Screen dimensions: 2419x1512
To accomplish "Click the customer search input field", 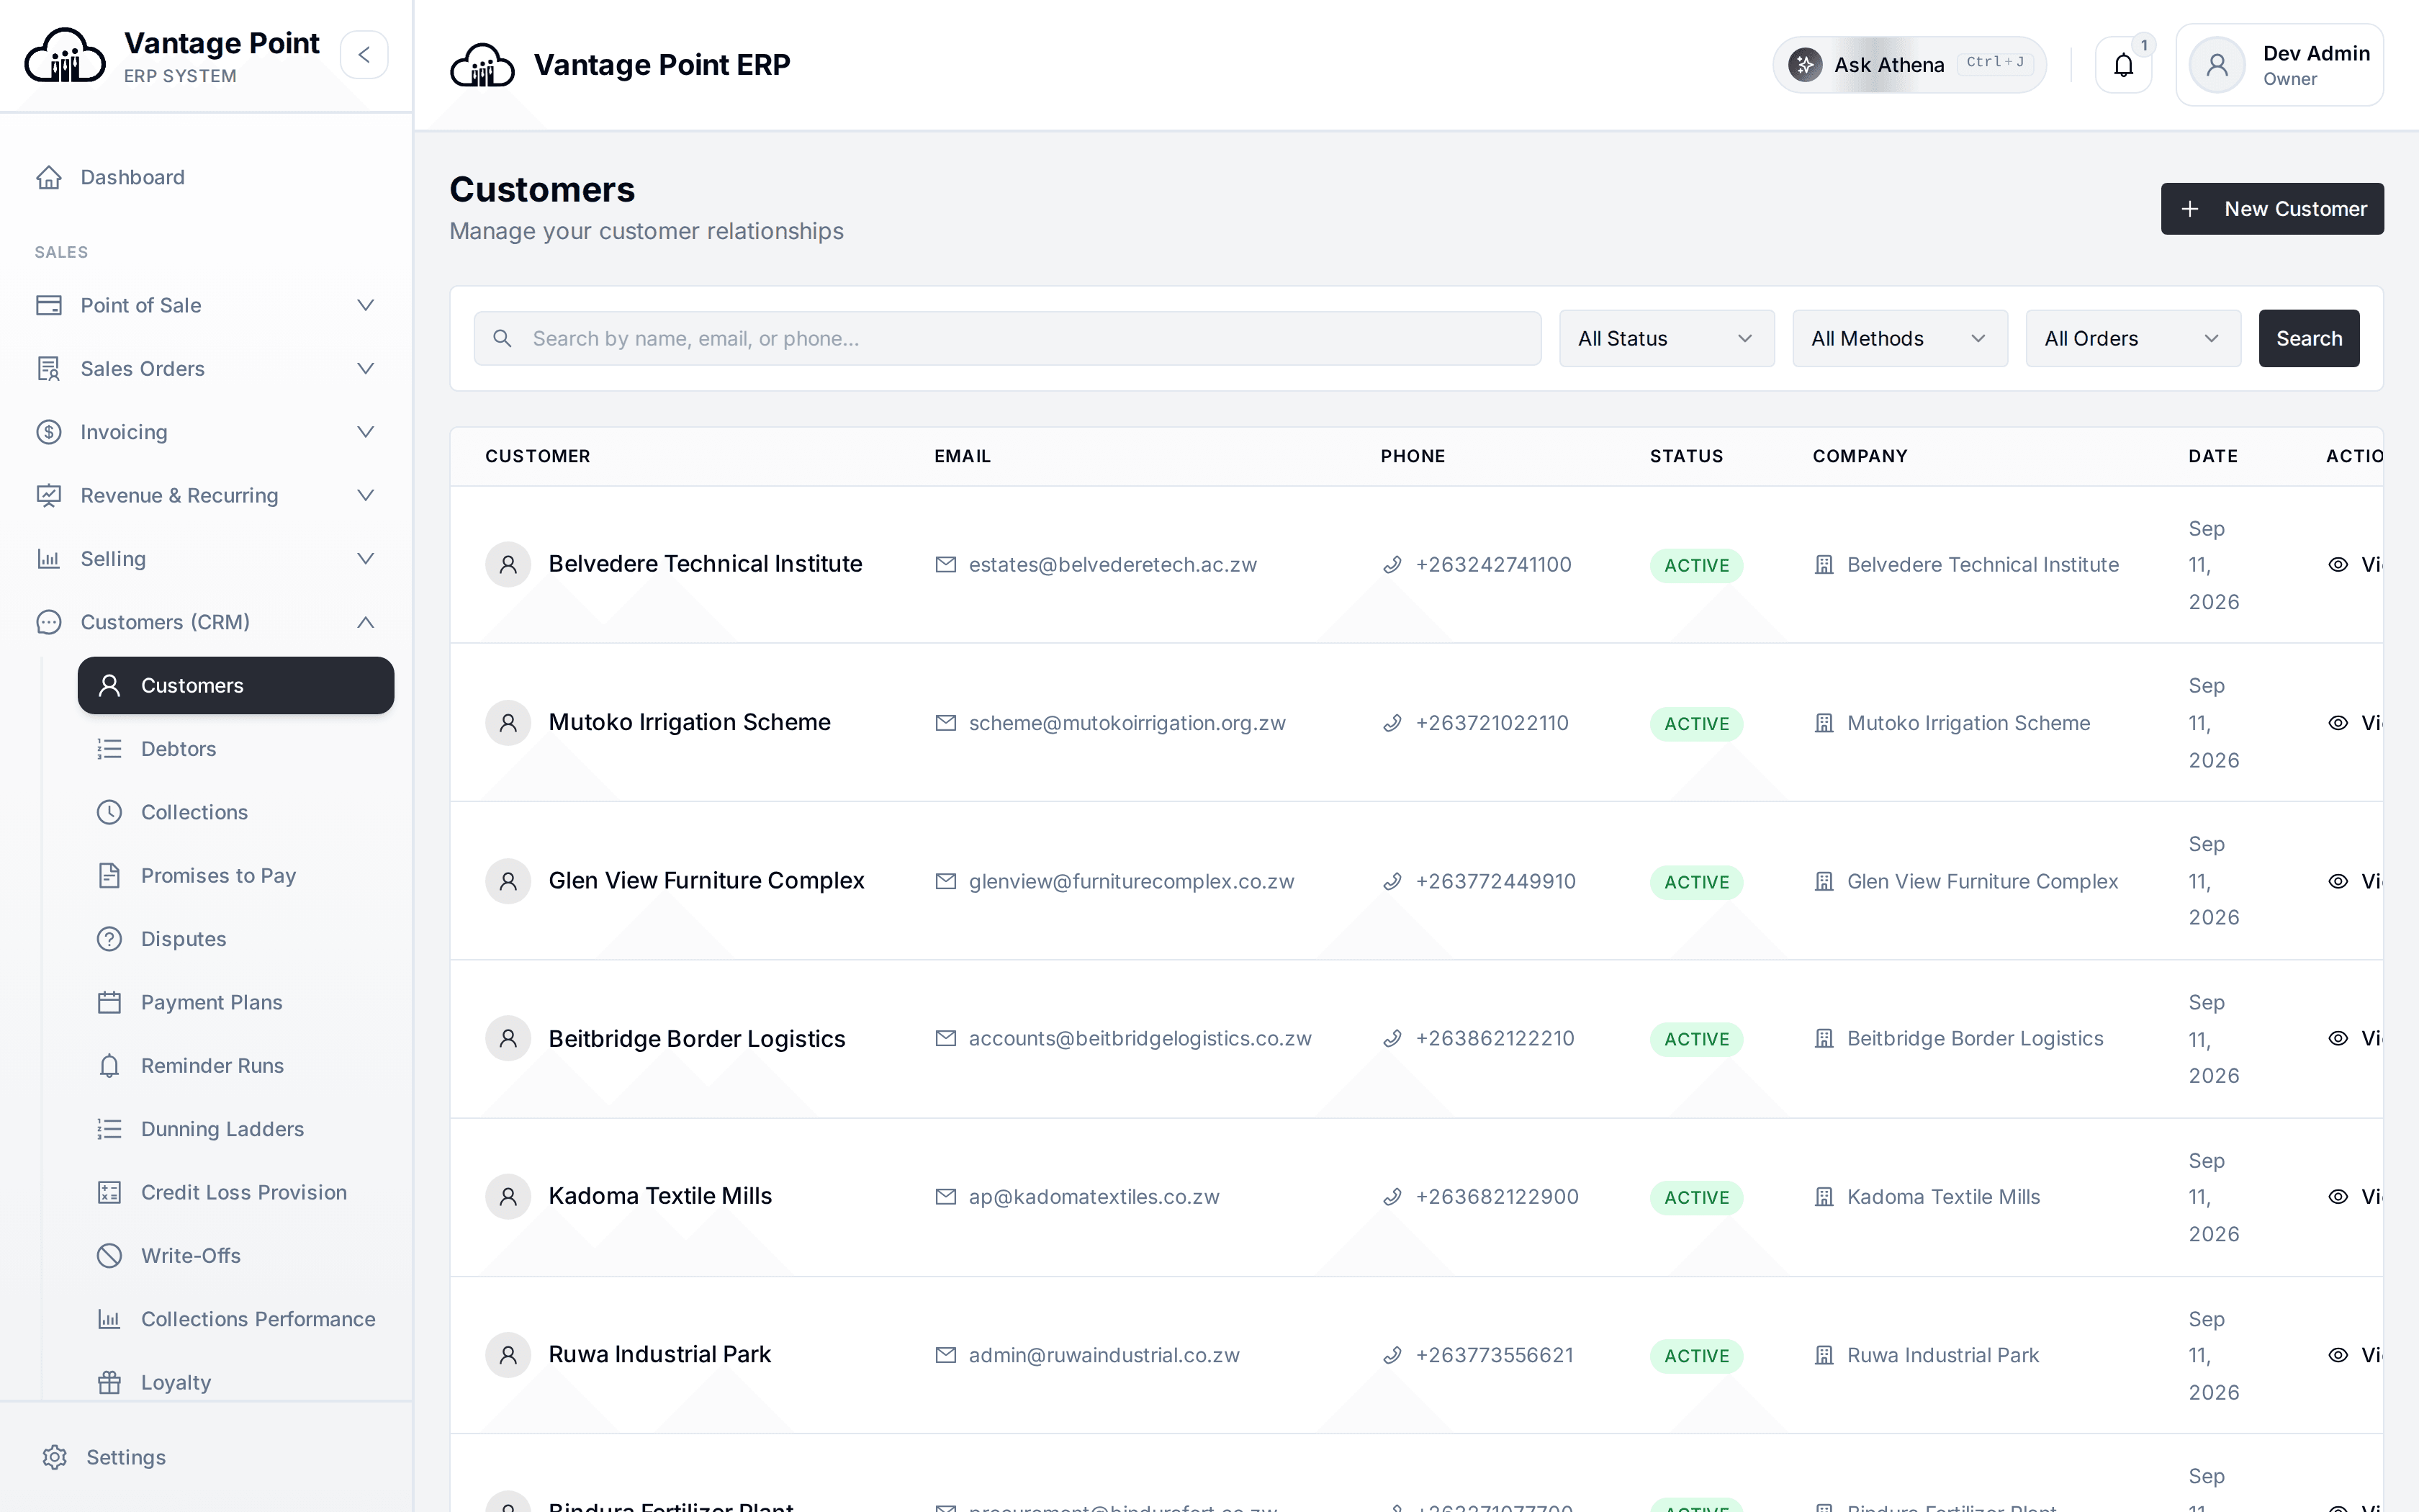I will click(x=1008, y=339).
